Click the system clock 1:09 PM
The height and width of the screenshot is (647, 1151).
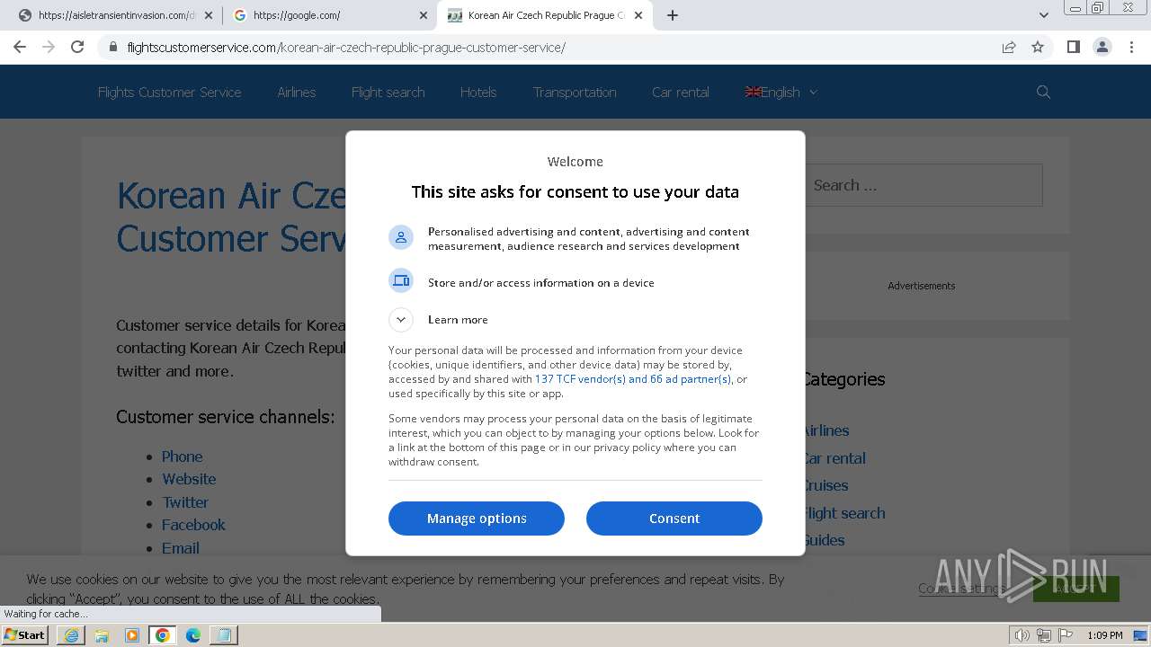[x=1105, y=635]
